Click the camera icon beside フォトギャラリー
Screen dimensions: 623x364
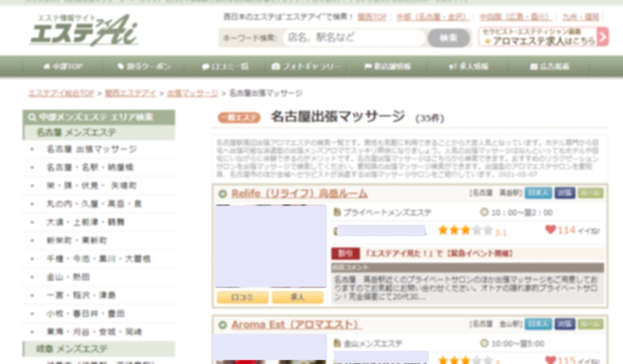tap(276, 66)
